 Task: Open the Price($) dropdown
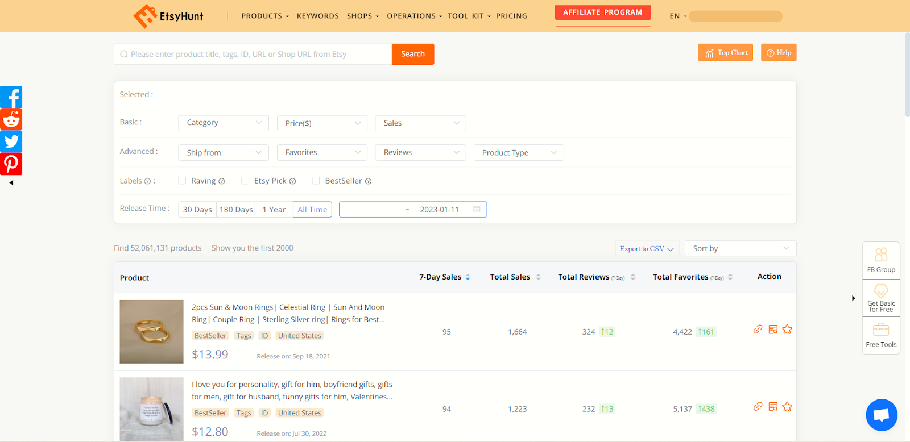pyautogui.click(x=322, y=123)
